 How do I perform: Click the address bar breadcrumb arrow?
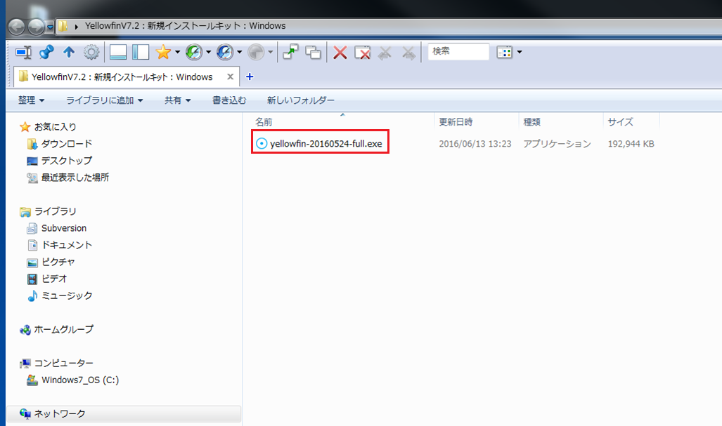(77, 27)
